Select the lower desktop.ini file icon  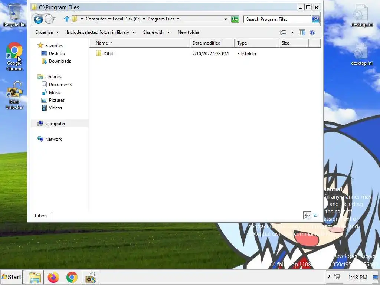[x=361, y=54]
